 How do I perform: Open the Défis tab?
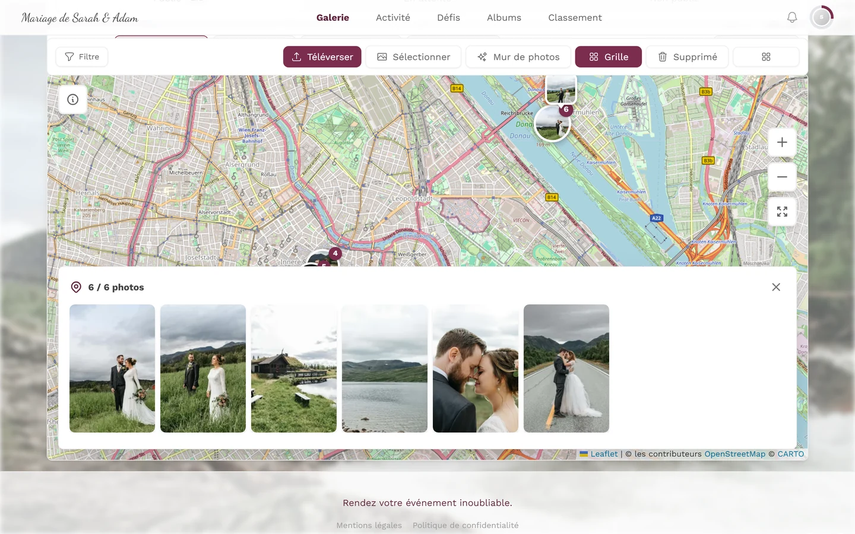pyautogui.click(x=449, y=18)
